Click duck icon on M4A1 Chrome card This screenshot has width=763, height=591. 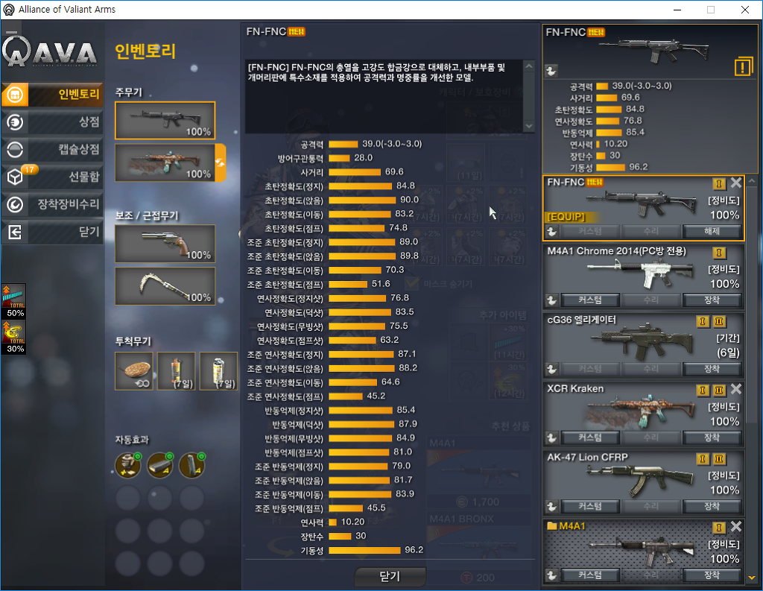tap(551, 300)
